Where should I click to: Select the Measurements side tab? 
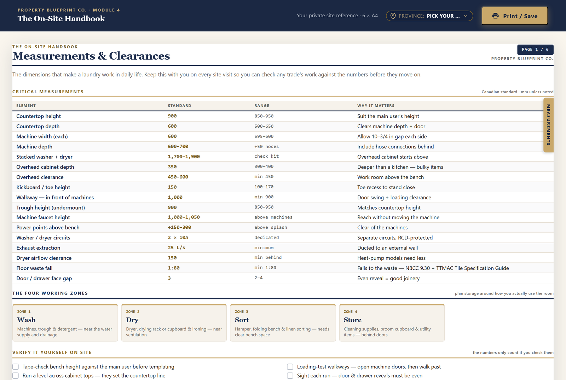click(548, 125)
